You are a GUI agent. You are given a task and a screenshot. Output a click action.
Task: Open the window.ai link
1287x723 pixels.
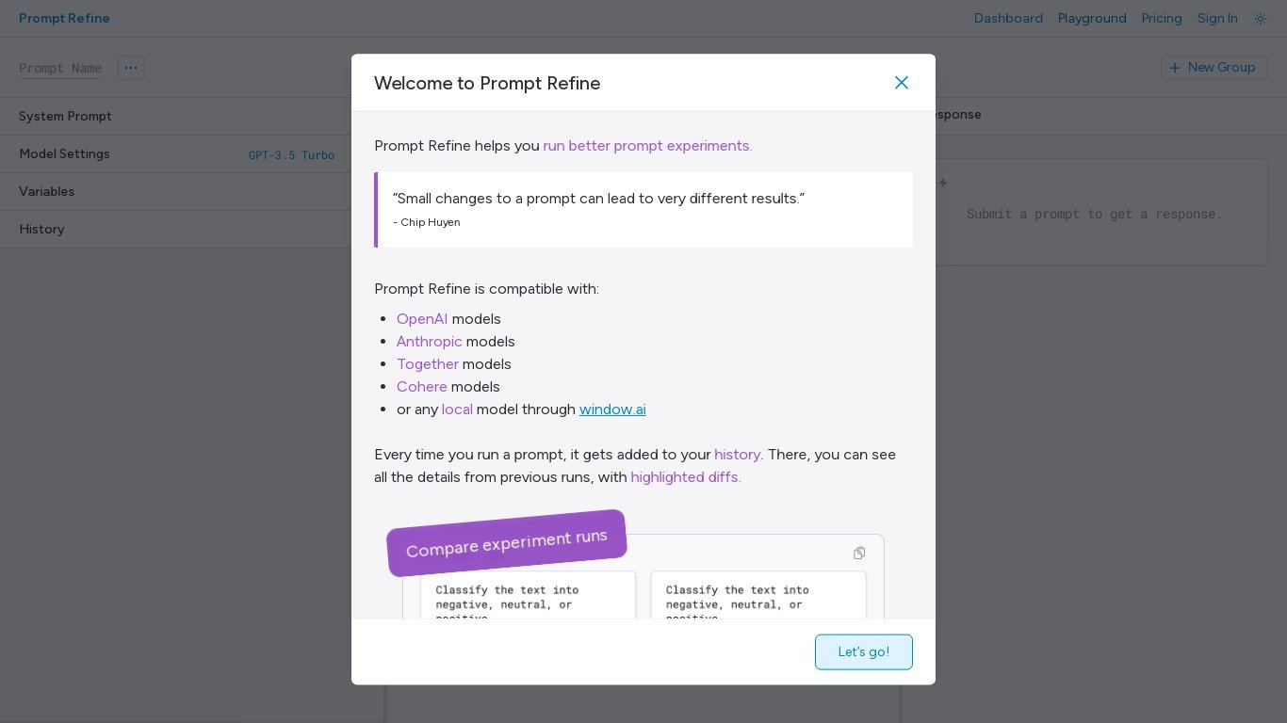(x=612, y=410)
